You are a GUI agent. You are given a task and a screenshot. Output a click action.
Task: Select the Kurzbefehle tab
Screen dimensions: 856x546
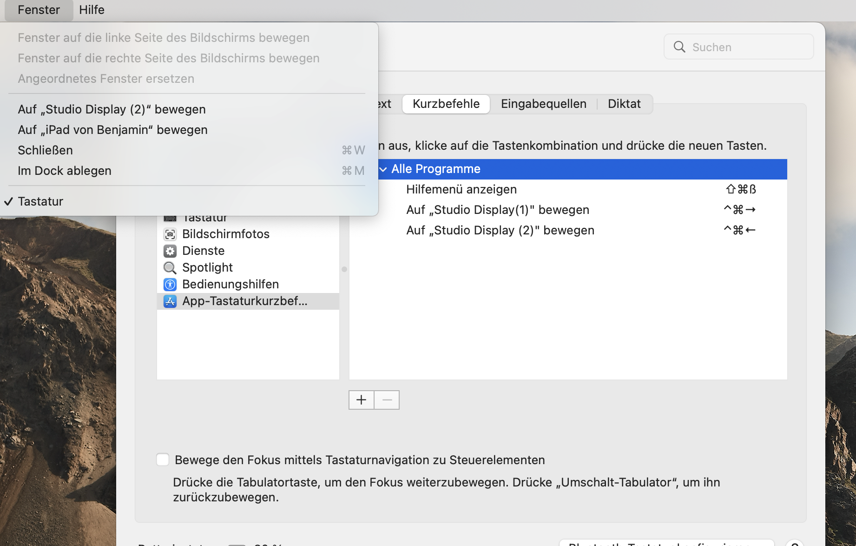click(446, 104)
